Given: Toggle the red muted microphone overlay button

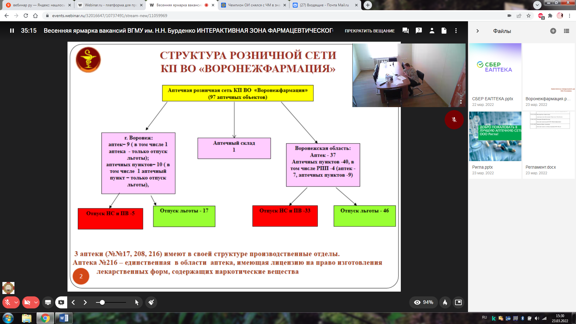Looking at the screenshot, I should point(454,120).
